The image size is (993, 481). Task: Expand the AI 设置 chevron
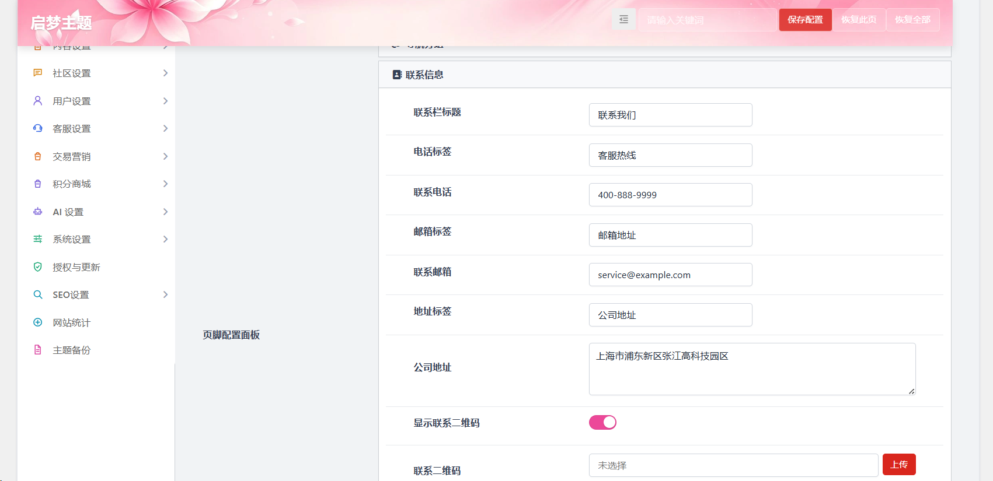pyautogui.click(x=165, y=212)
